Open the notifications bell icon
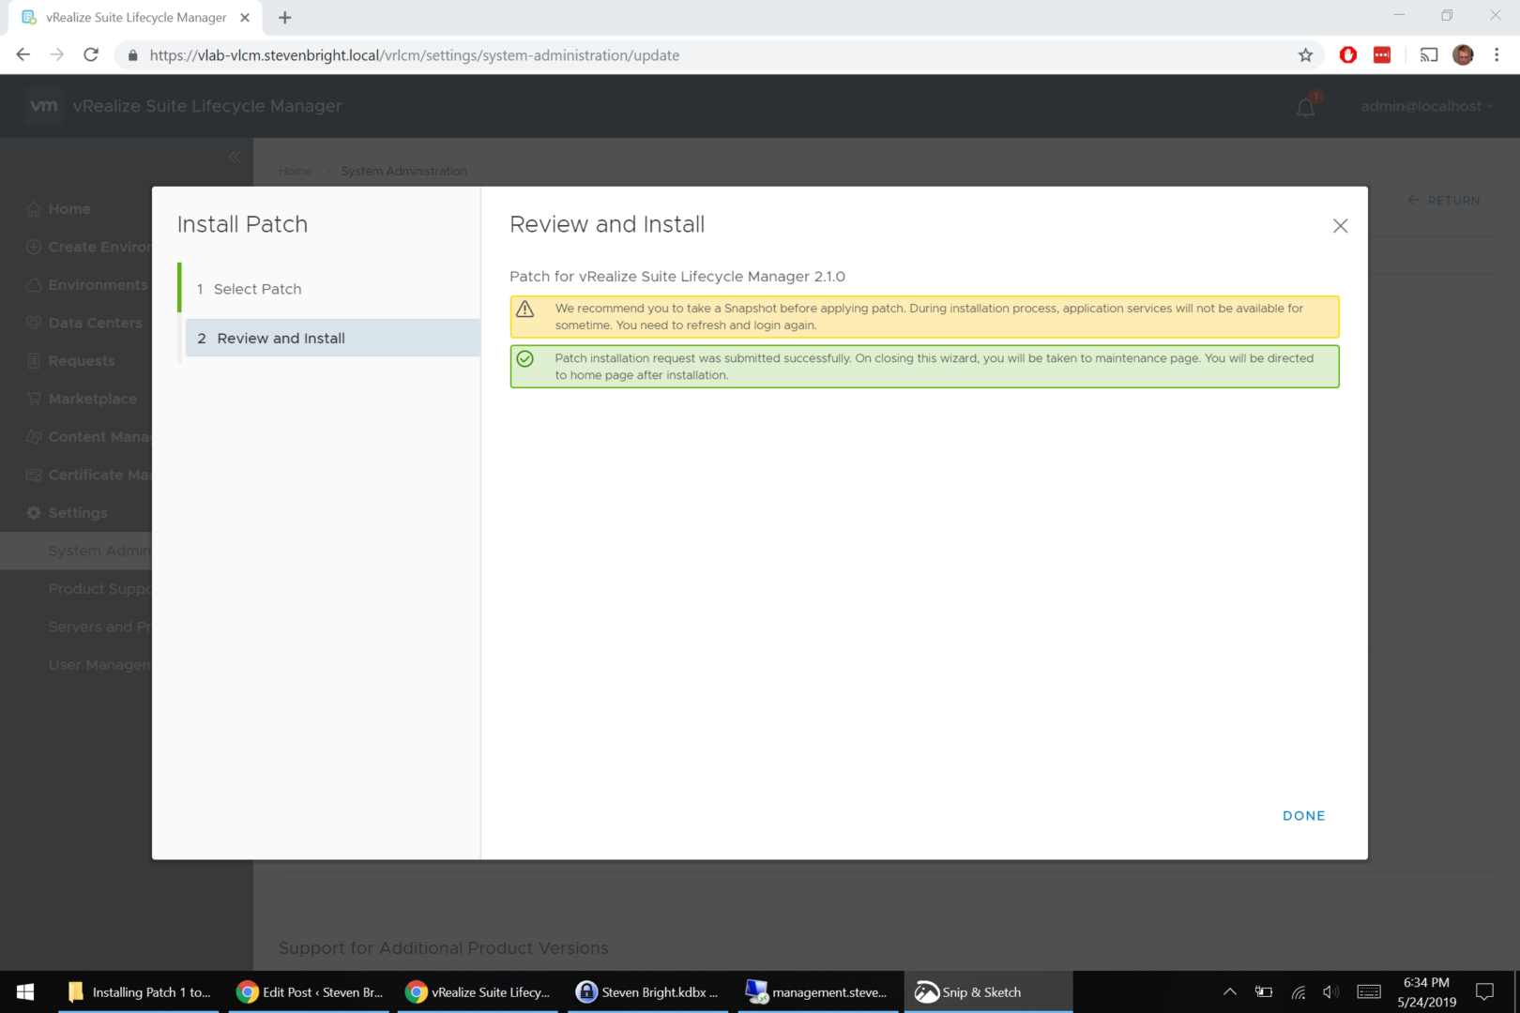Image resolution: width=1520 pixels, height=1013 pixels. click(1305, 108)
